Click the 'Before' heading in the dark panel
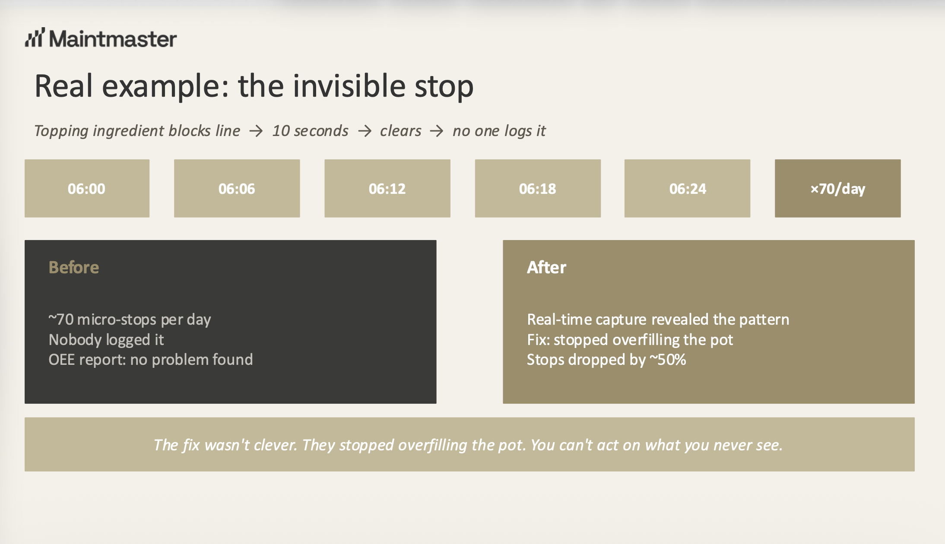Viewport: 945px width, 544px height. point(74,267)
